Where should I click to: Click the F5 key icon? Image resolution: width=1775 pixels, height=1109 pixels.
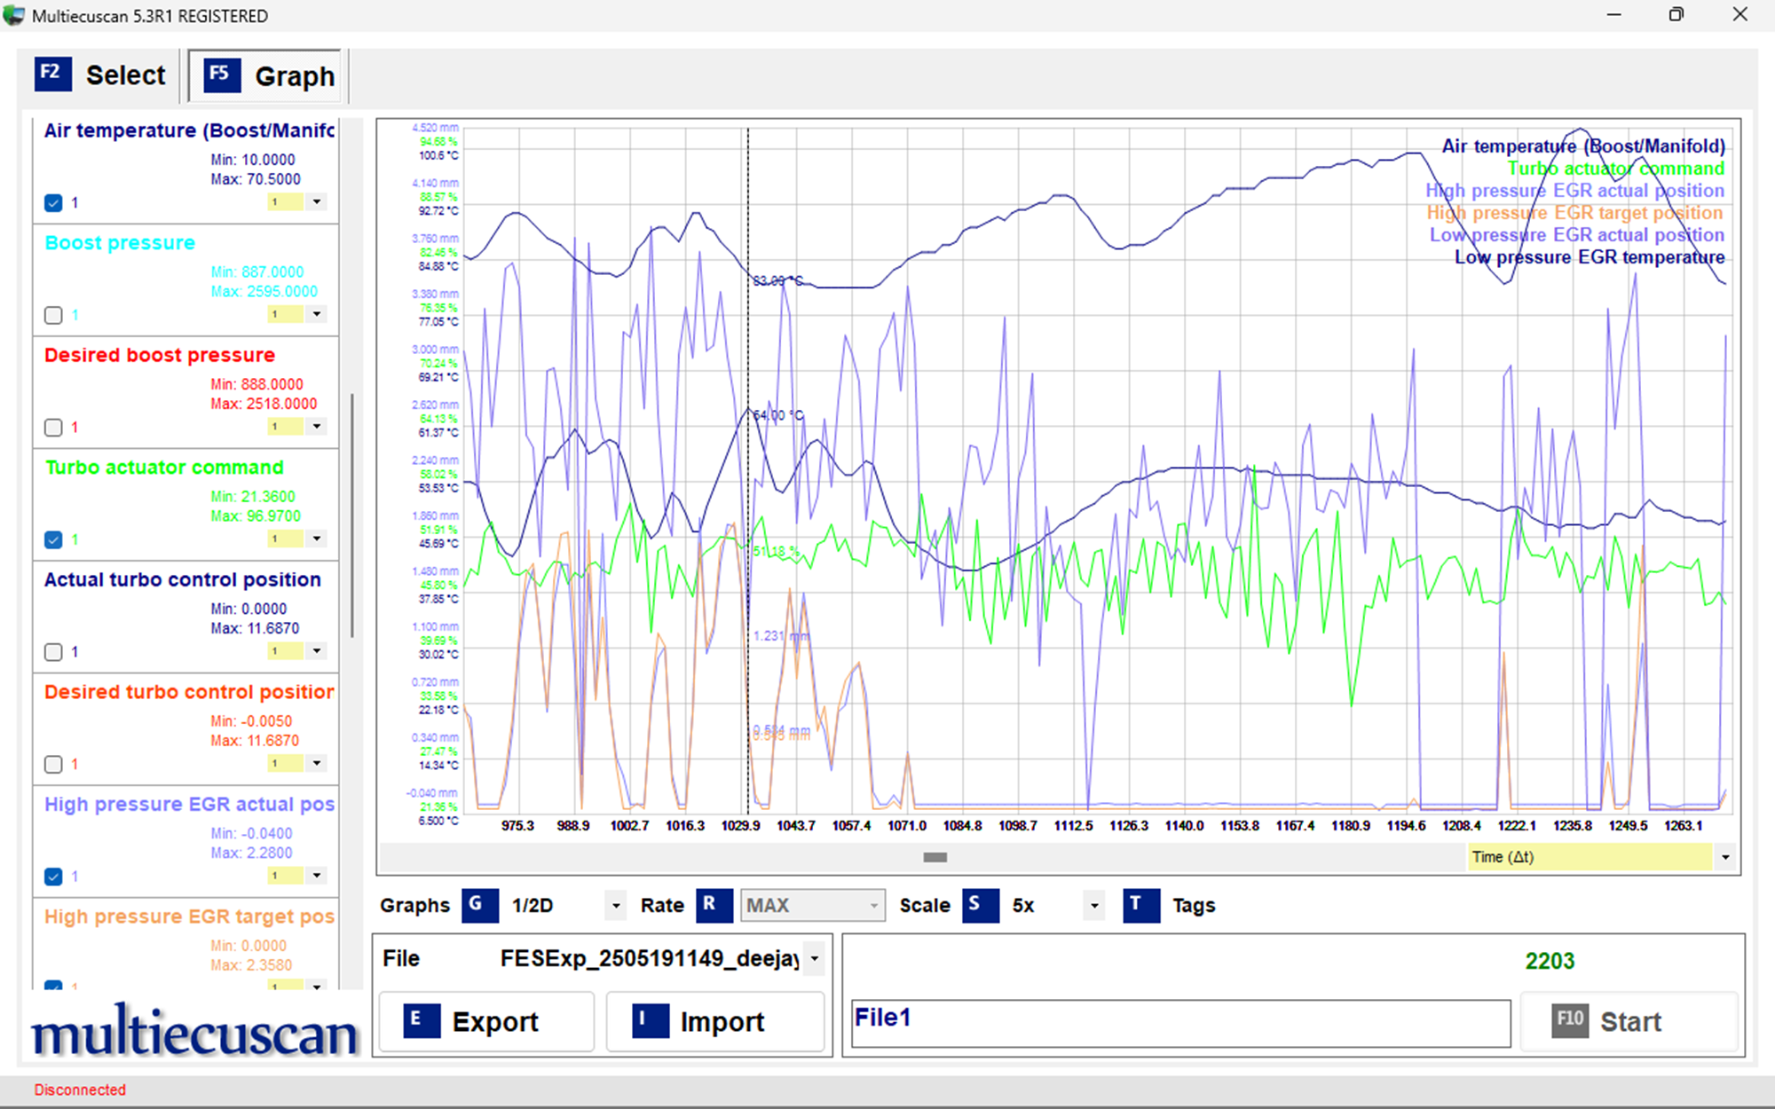222,75
